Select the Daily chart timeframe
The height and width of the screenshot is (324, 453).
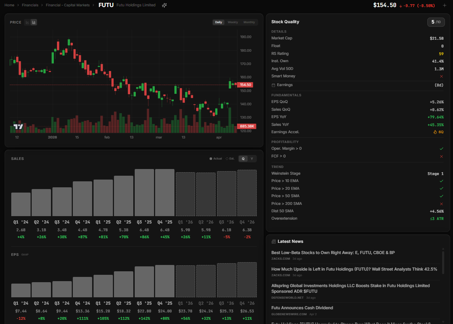tap(218, 22)
